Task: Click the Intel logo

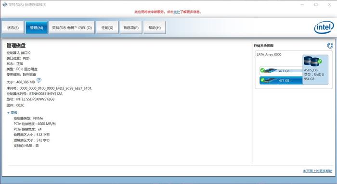Action: [324, 27]
